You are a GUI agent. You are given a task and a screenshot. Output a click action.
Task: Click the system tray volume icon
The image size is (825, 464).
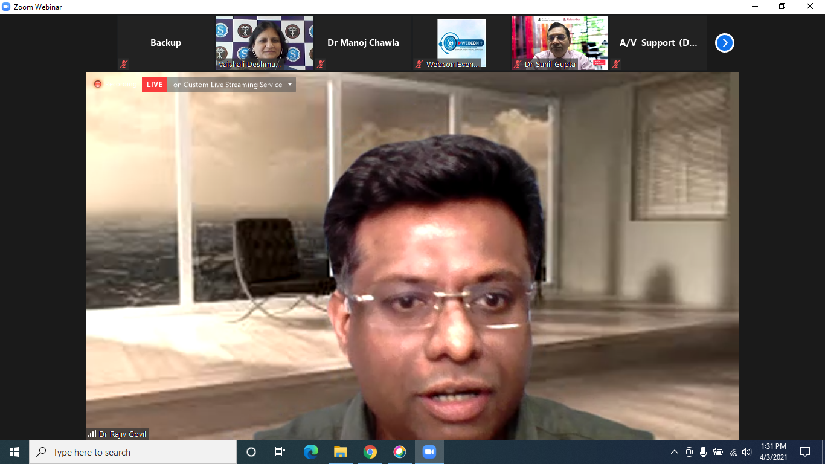coord(746,452)
